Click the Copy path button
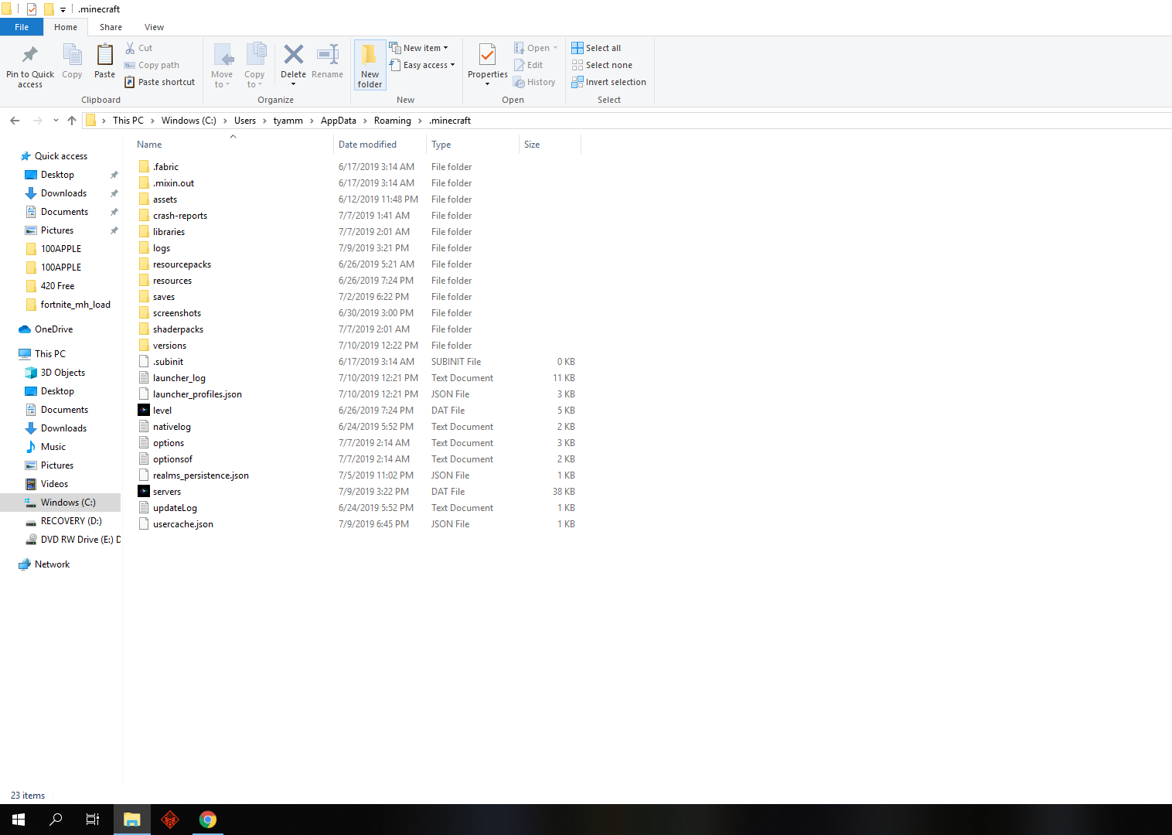The image size is (1172, 835). point(152,65)
